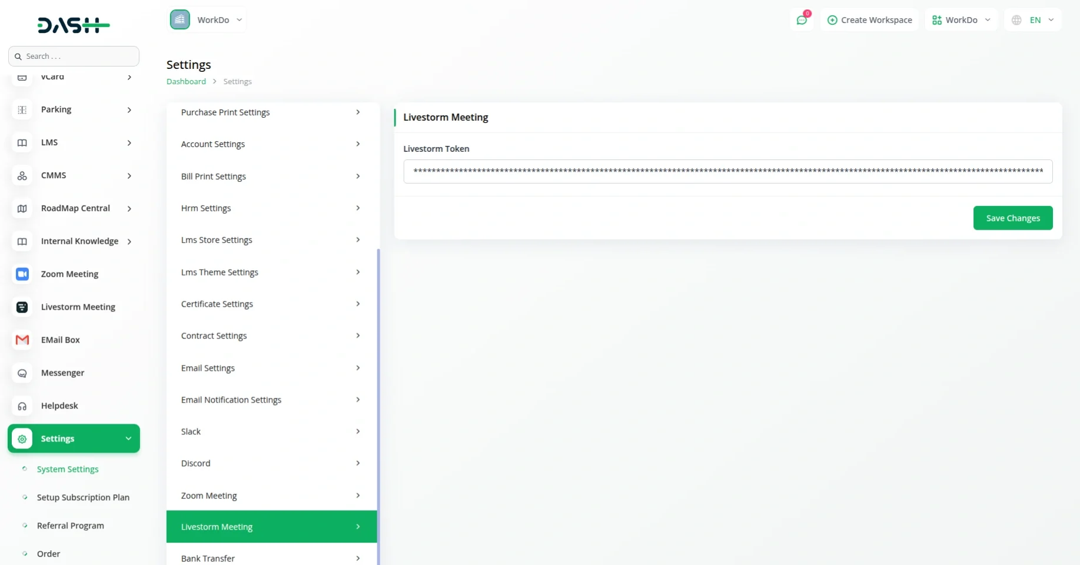Expand the Internal Knowledge menu
The image size is (1080, 565).
click(x=129, y=241)
